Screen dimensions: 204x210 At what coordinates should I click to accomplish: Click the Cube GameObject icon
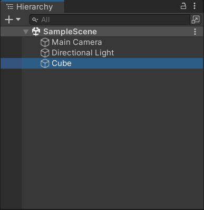pyautogui.click(x=45, y=63)
